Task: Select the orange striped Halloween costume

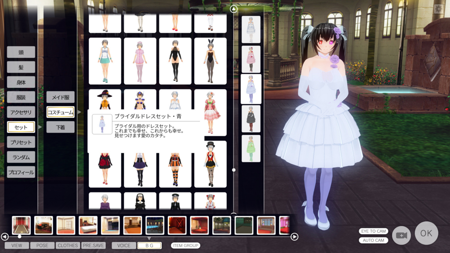Action: coord(175,170)
